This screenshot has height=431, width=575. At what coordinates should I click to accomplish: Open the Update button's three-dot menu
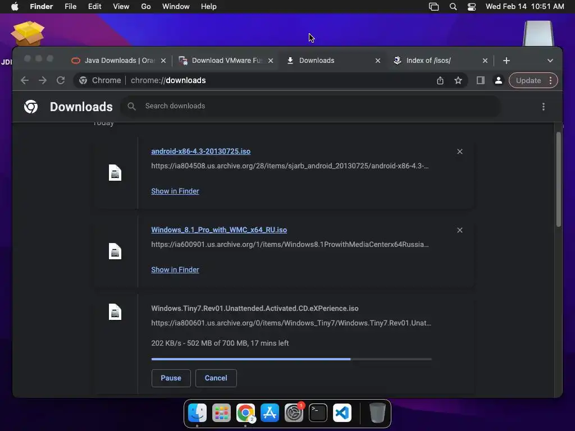point(550,80)
